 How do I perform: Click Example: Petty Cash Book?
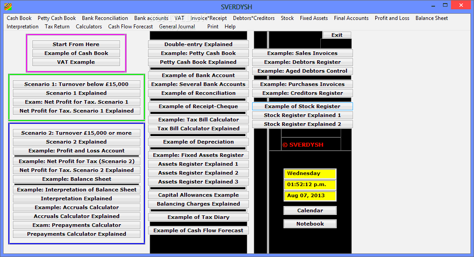pyautogui.click(x=198, y=53)
